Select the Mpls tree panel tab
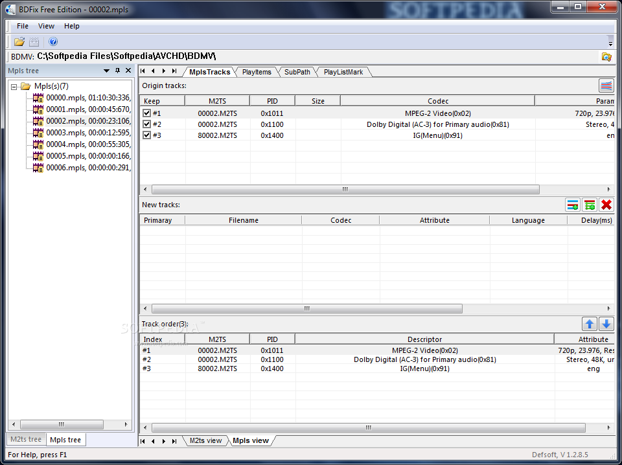 point(65,440)
